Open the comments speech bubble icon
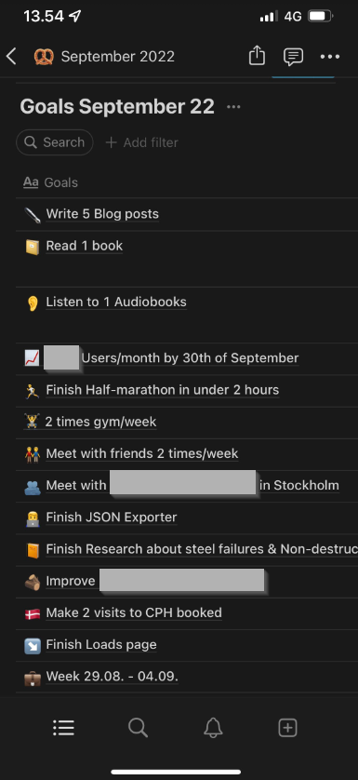The image size is (358, 780). [x=293, y=57]
